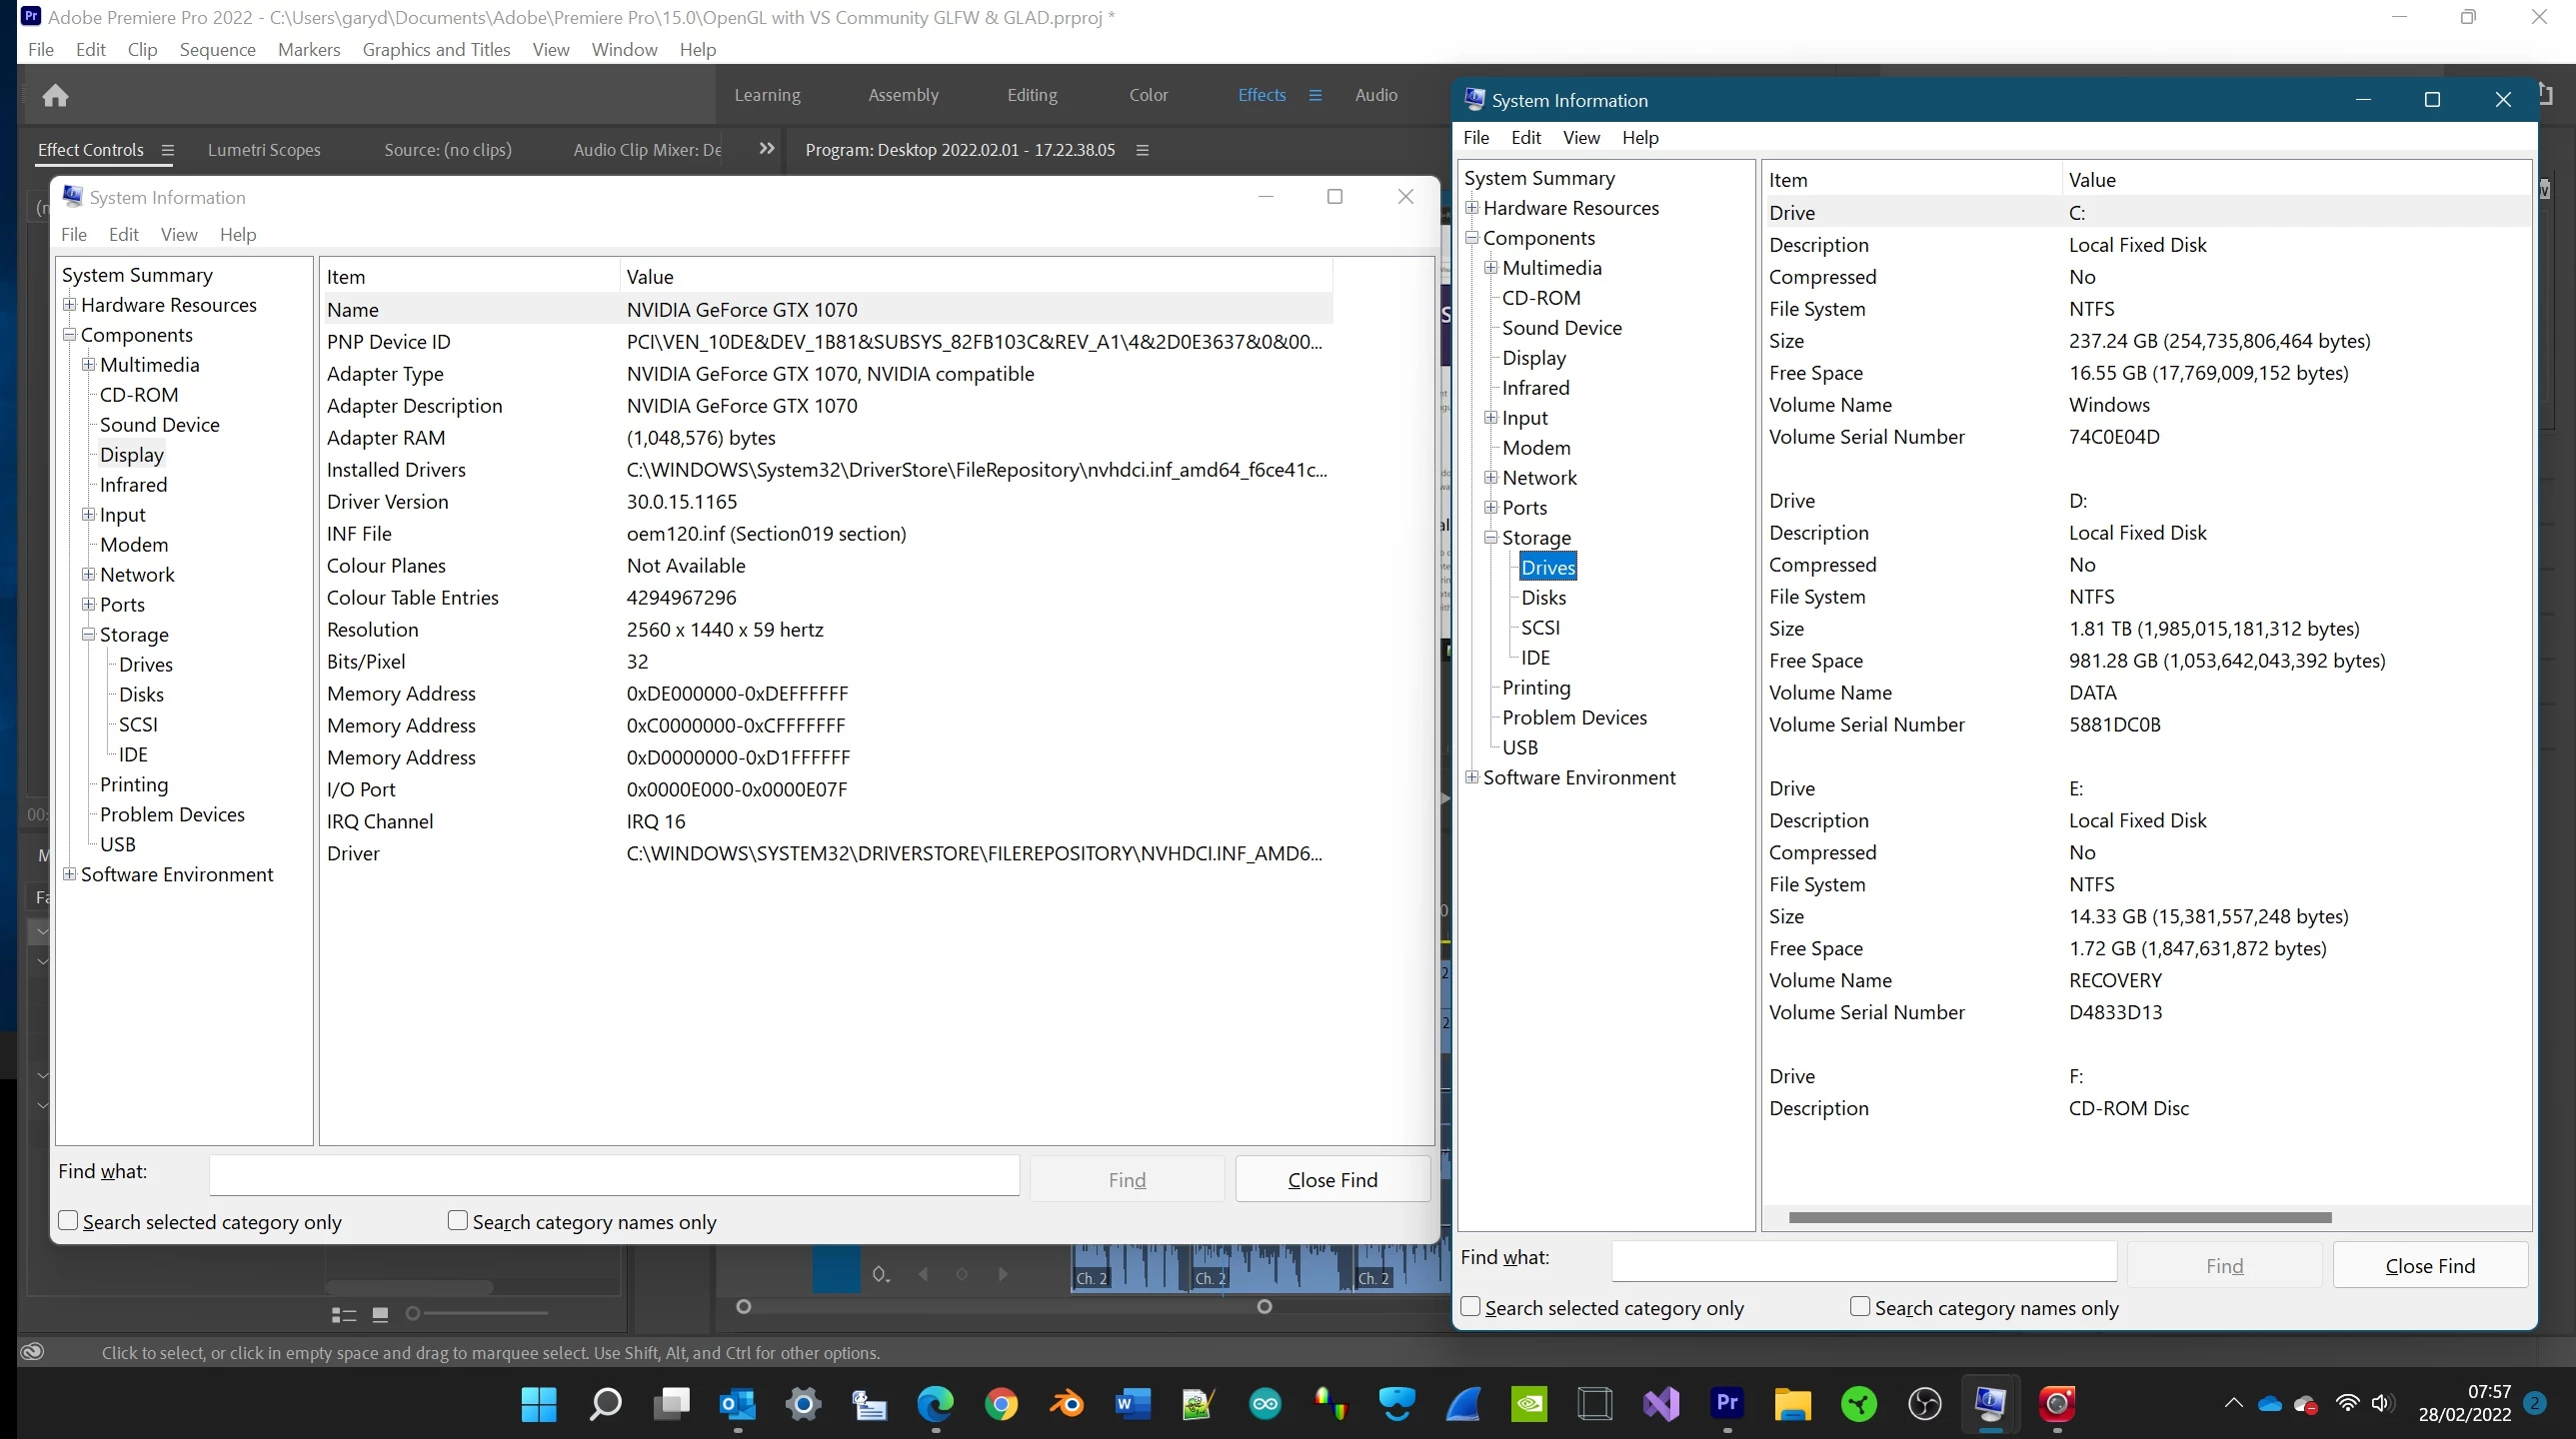Click the panel overflow chevrons icon
Viewport: 2576px width, 1439px height.
click(x=766, y=149)
